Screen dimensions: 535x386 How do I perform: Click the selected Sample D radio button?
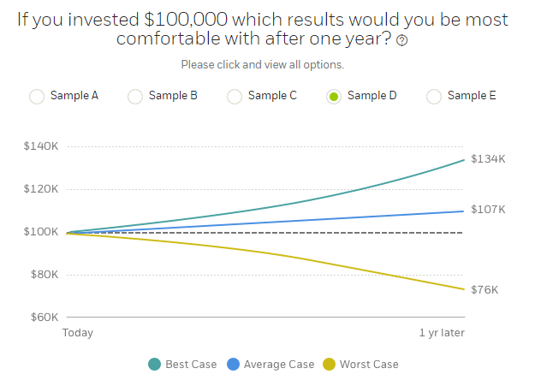click(x=334, y=97)
